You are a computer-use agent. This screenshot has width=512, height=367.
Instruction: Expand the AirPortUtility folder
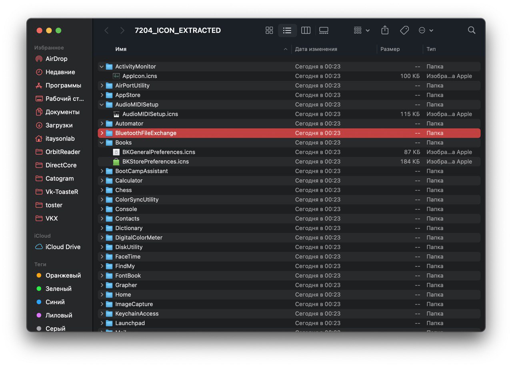pyautogui.click(x=102, y=85)
